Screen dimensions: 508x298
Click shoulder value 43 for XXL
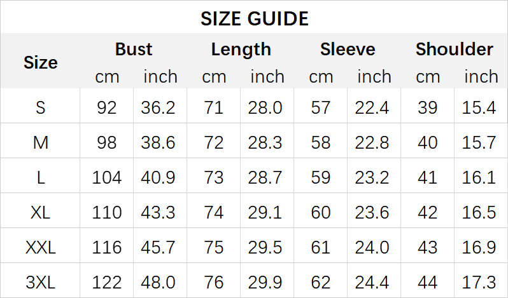tap(428, 247)
